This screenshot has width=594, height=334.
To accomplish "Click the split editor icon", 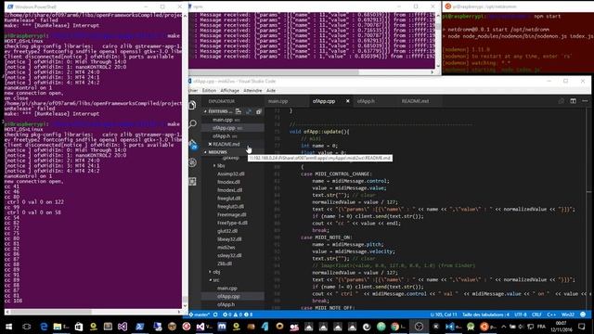I will pos(574,101).
